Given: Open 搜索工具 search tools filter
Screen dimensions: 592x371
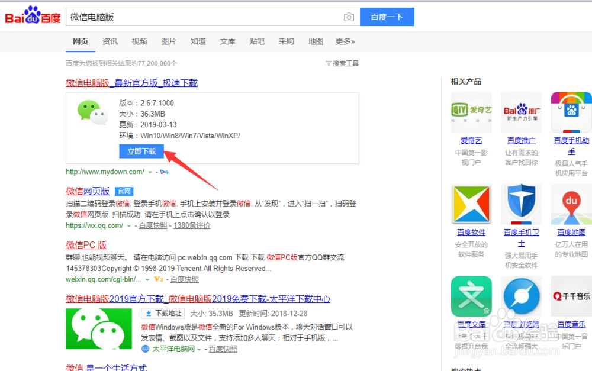Looking at the screenshot, I should point(342,63).
